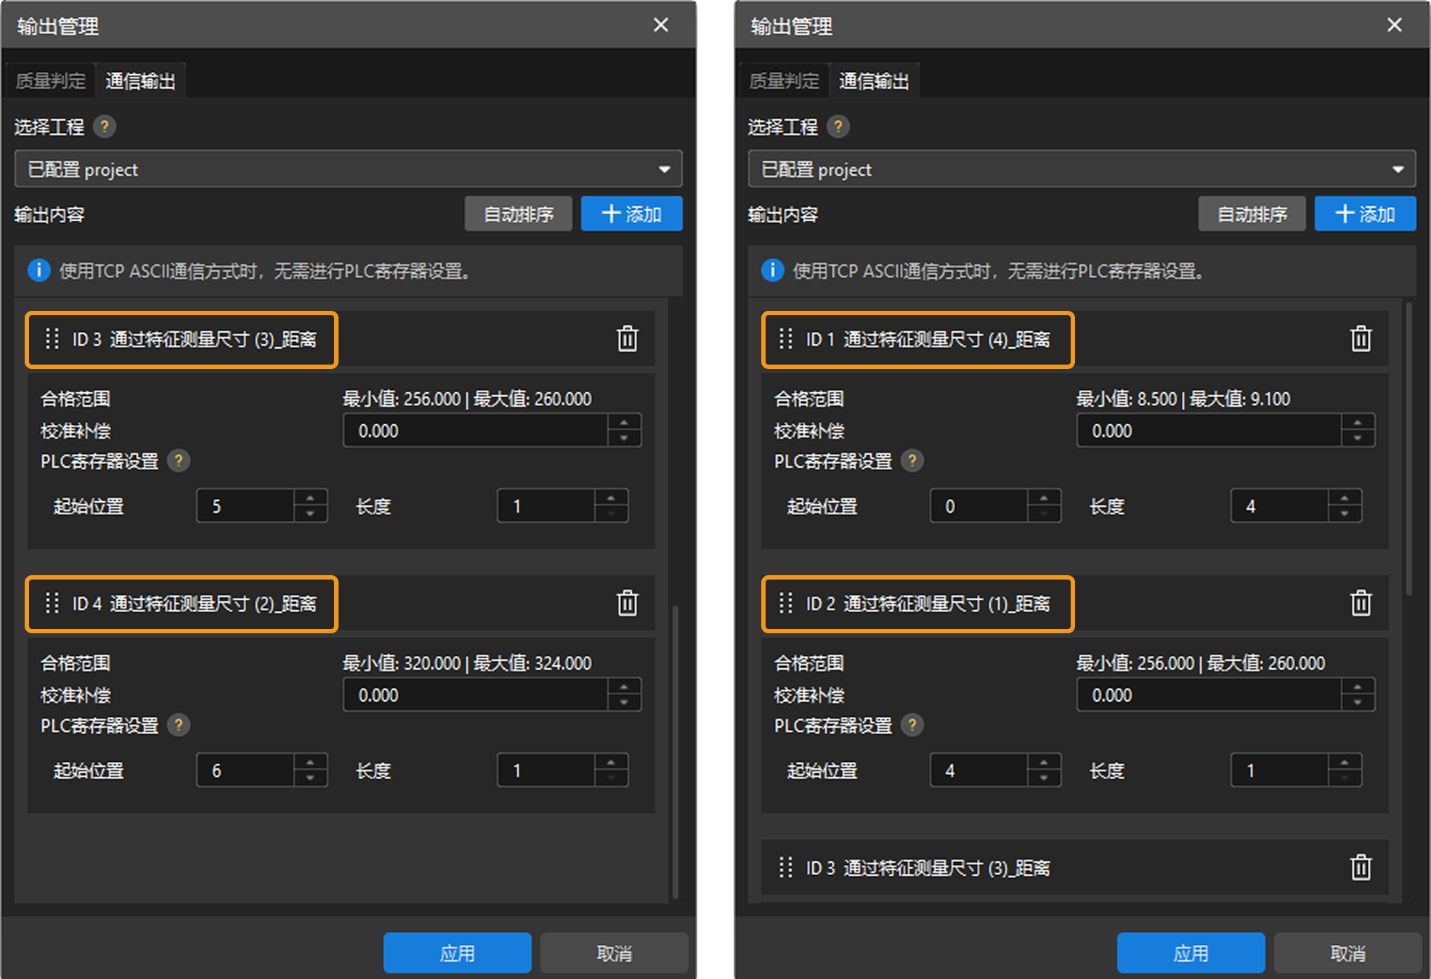Open PLC寄存器设置 help for ID 3
The width and height of the screenshot is (1431, 979).
(179, 460)
